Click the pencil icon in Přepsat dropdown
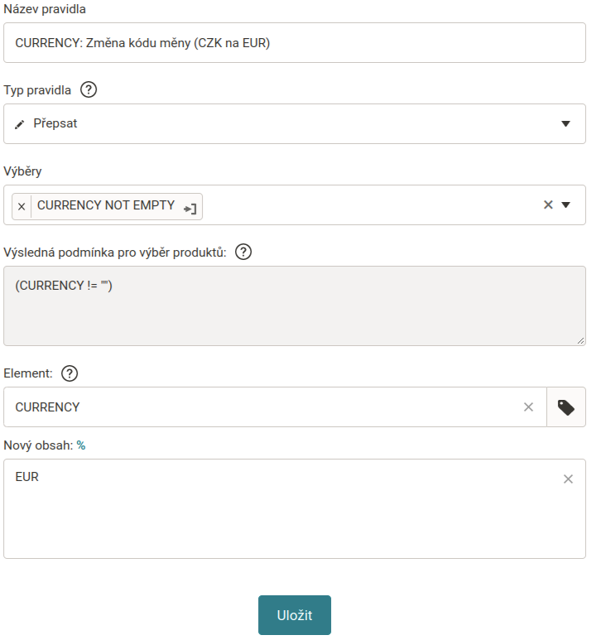 tap(21, 124)
